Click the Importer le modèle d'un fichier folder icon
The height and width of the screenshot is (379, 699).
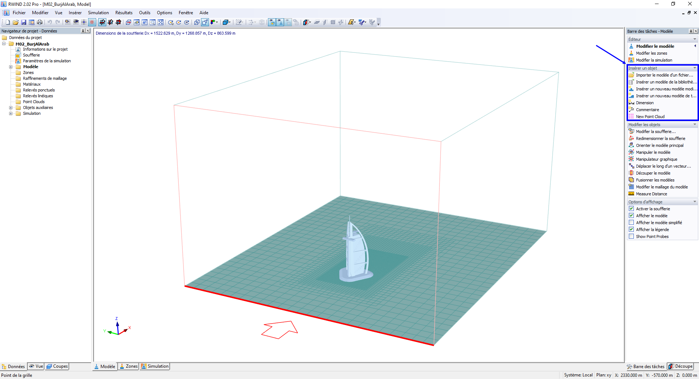tap(631, 75)
